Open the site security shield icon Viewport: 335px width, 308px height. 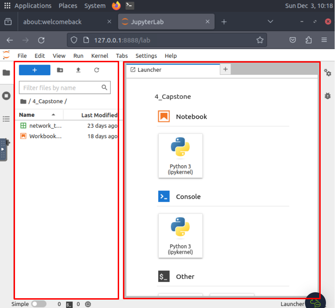pyautogui.click(x=74, y=40)
